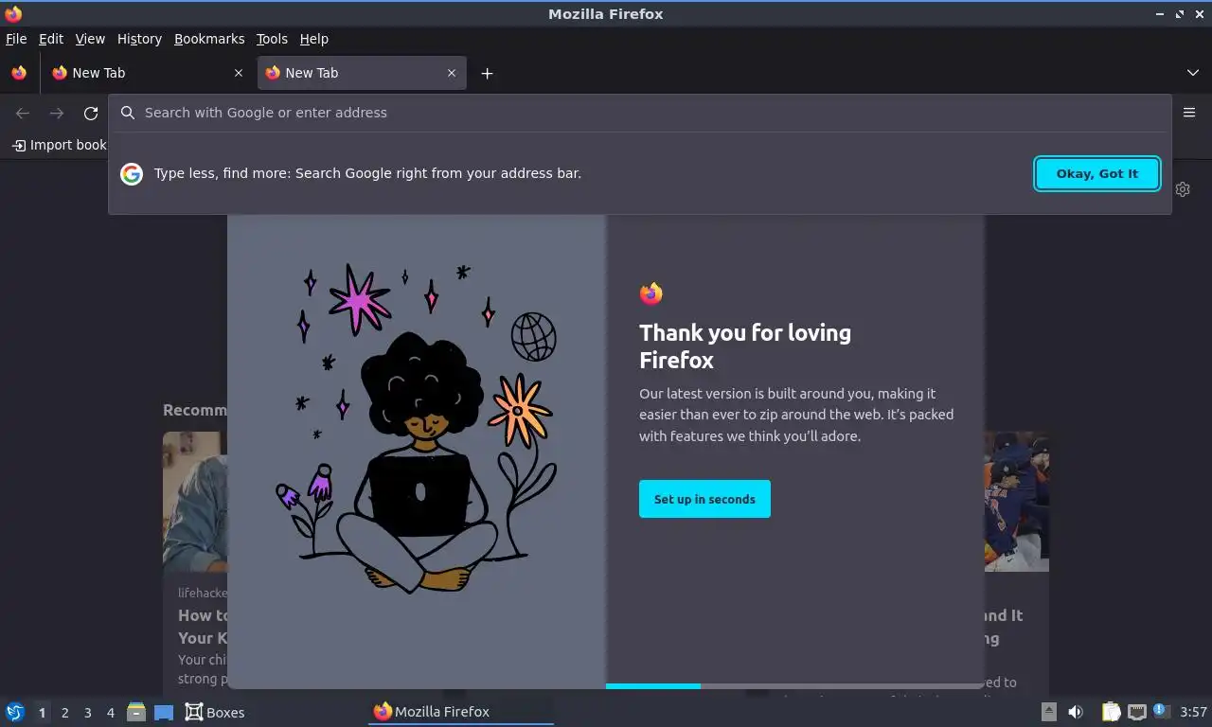Click the blue notification tray icon
Screen dimensions: 1212x727
point(1161,711)
